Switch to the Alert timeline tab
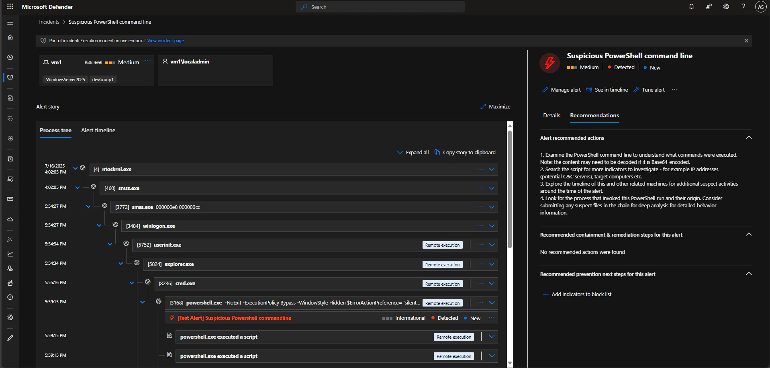The width and height of the screenshot is (770, 368). [x=98, y=131]
